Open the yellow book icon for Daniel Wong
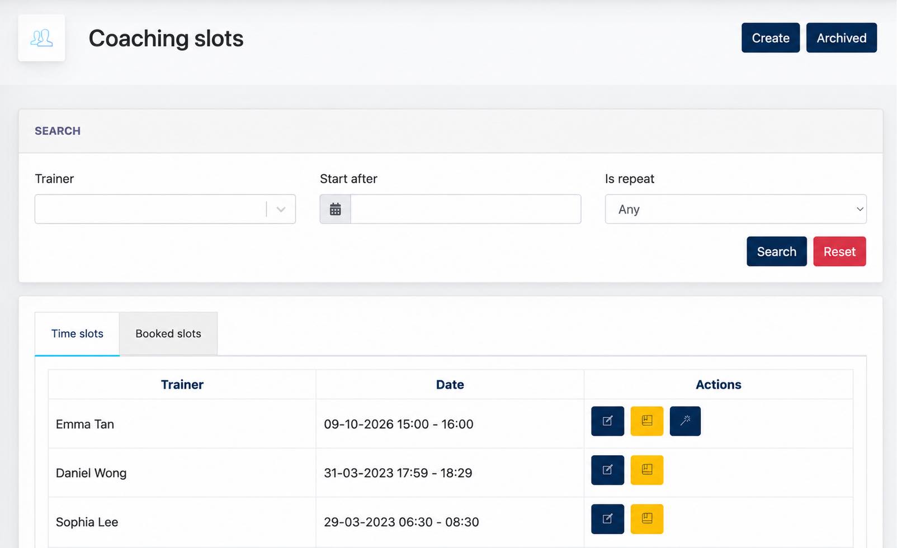 pos(647,470)
